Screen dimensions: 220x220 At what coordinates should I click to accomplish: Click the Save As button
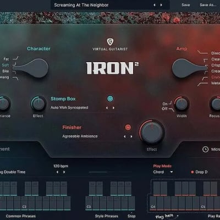208,5
